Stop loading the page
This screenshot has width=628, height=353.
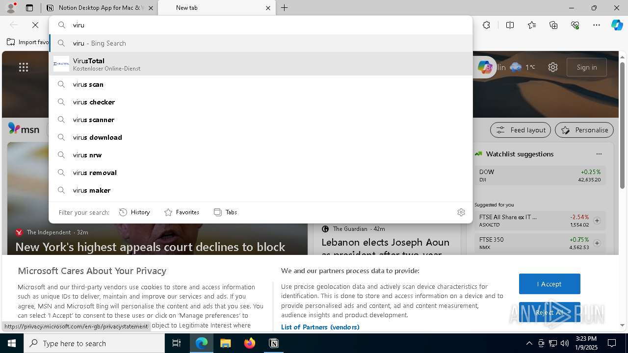35,25
